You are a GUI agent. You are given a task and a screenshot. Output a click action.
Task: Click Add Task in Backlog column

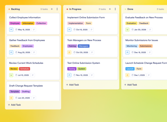[x=15, y=105]
